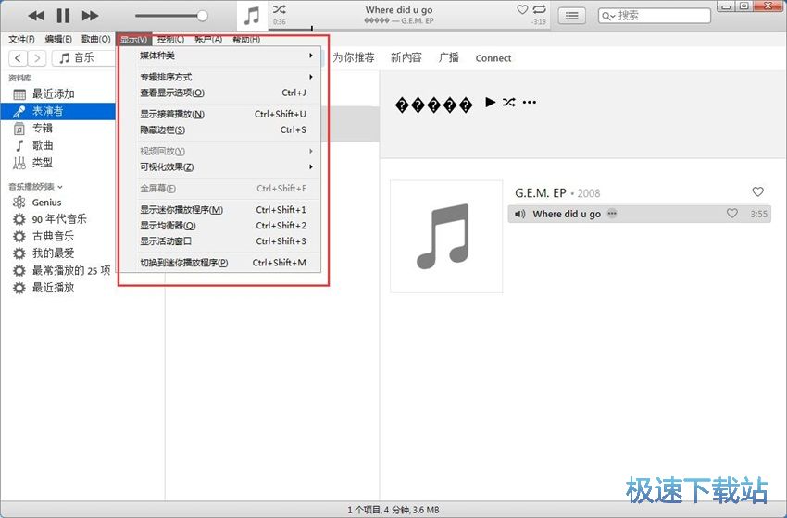This screenshot has height=518, width=787.
Task: Shuffle the artist's songs in the header
Action: 509,103
